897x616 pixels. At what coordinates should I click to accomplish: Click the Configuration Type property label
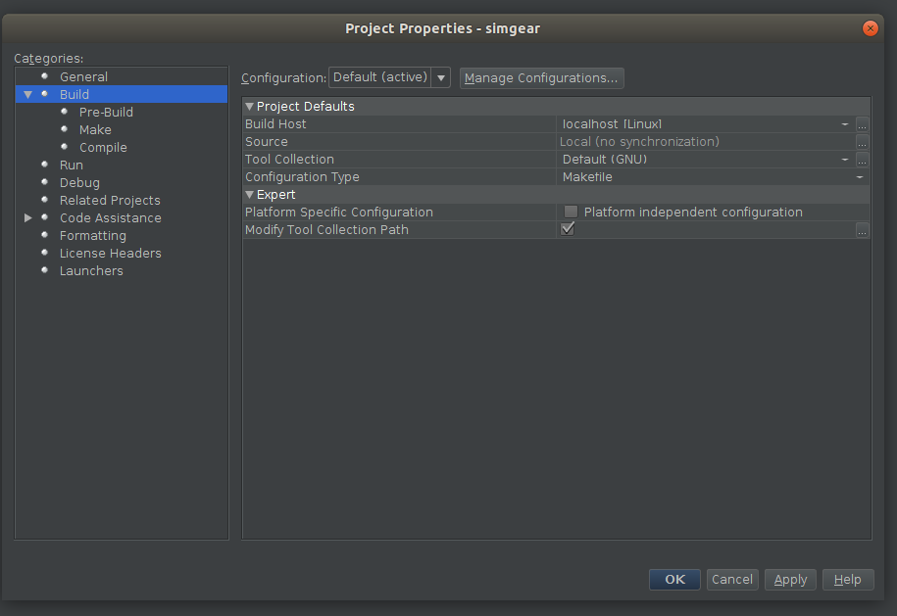pos(302,177)
